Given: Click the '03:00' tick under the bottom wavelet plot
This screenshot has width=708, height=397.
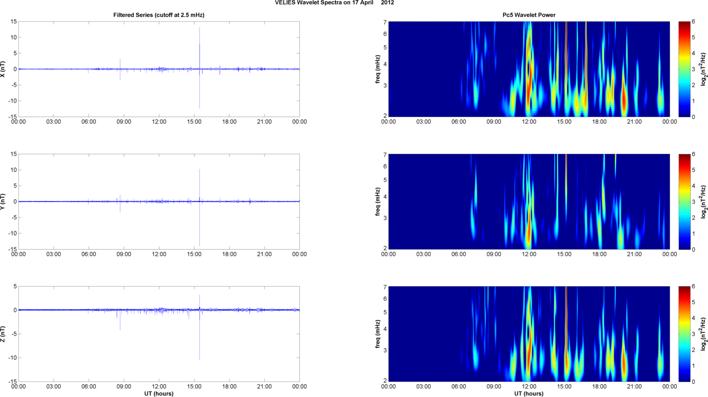Looking at the screenshot, I should [423, 386].
